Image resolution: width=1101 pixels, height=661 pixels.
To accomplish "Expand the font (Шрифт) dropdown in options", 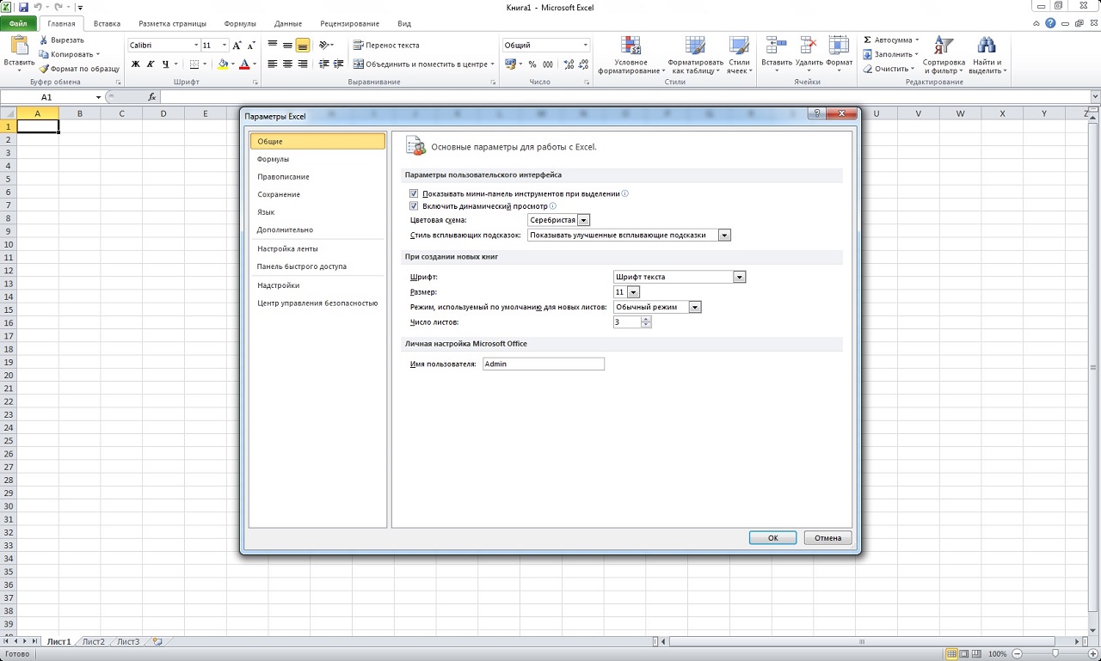I will pos(739,277).
